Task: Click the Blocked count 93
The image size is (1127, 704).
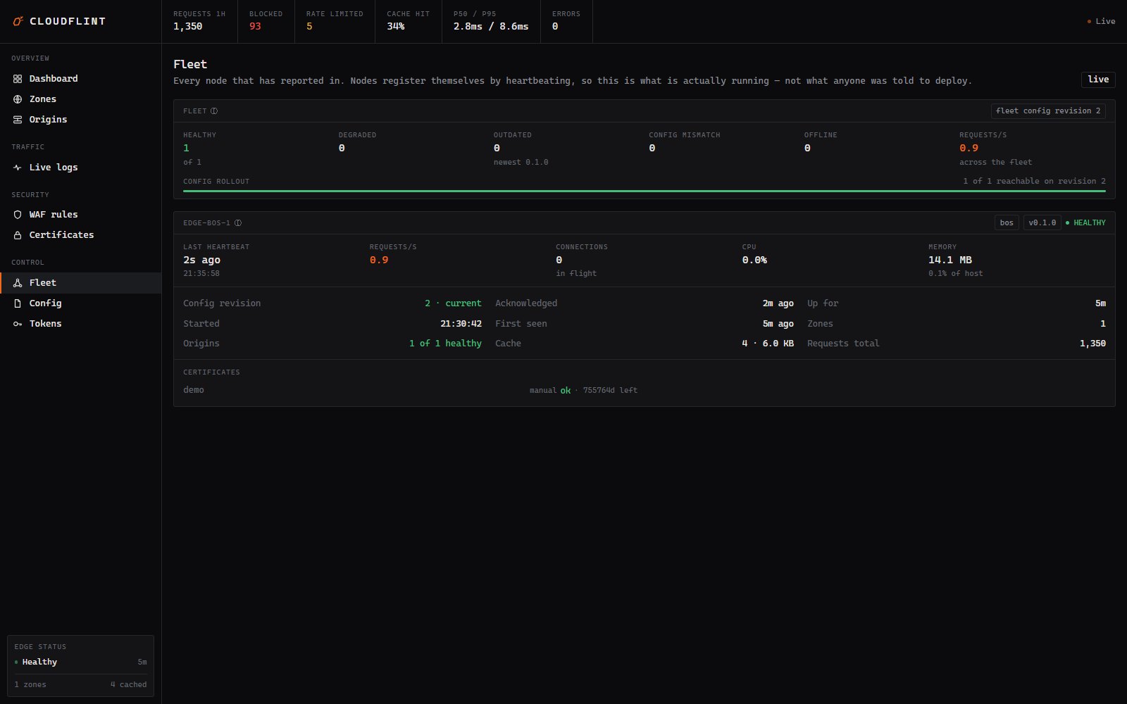Action: (x=255, y=27)
